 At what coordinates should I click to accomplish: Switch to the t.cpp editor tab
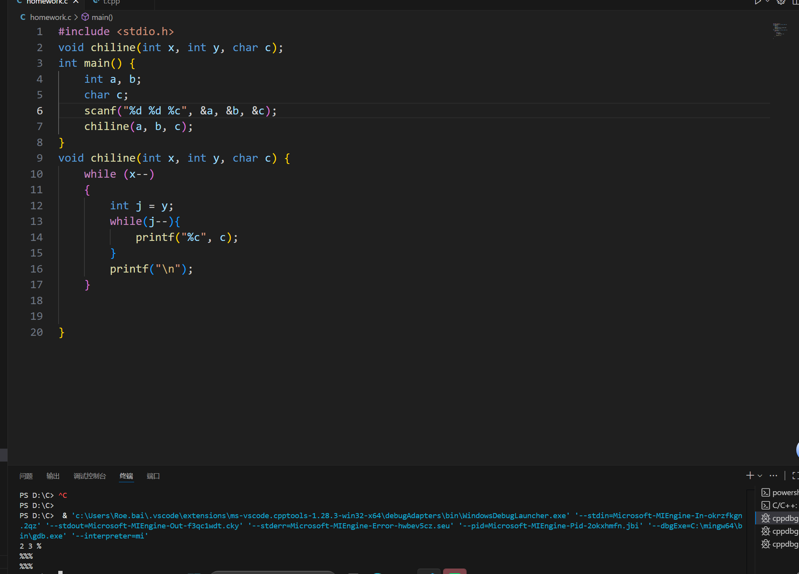111,2
